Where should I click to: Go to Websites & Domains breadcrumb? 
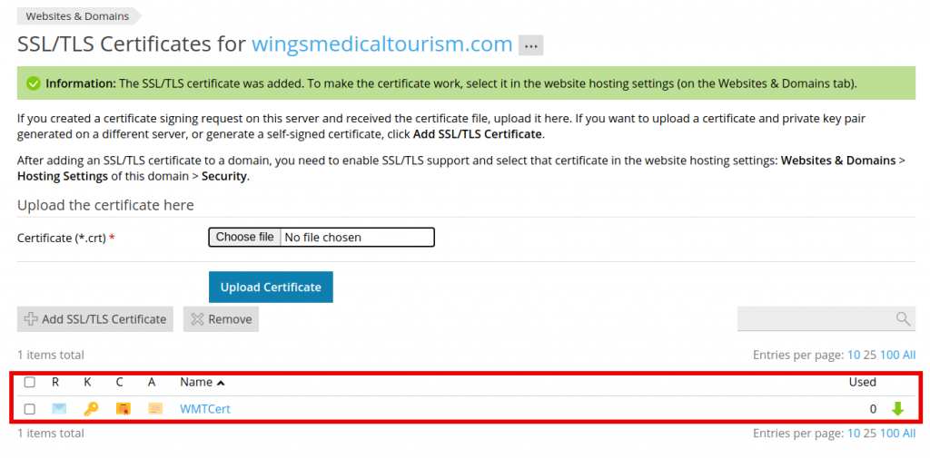point(77,16)
